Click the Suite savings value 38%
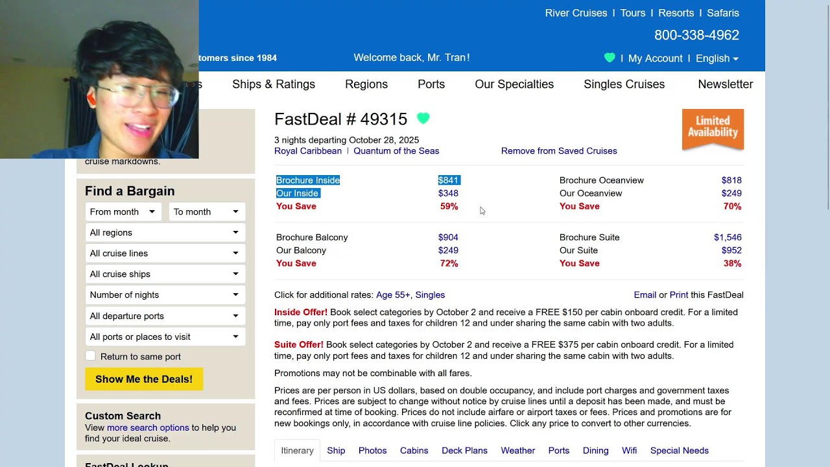The height and width of the screenshot is (467, 830). tap(732, 263)
